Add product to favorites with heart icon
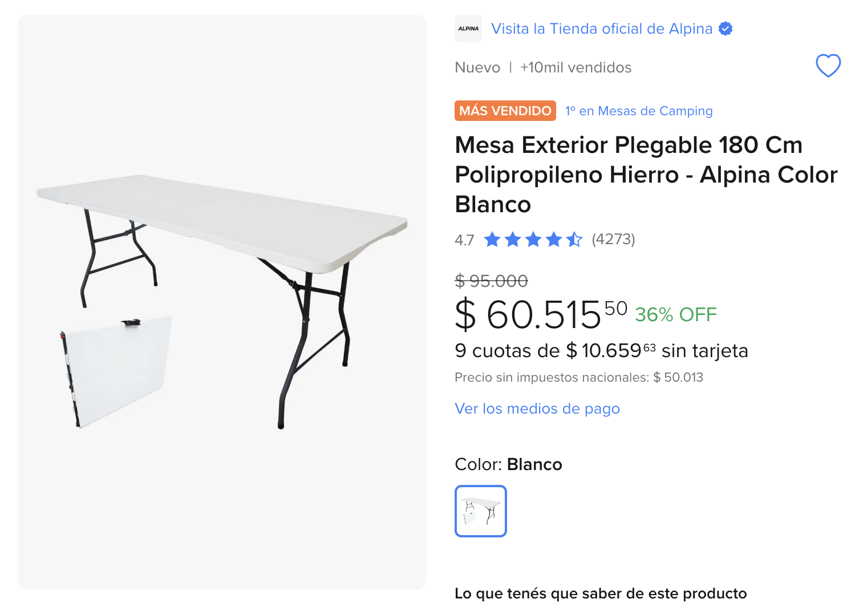 (x=828, y=66)
